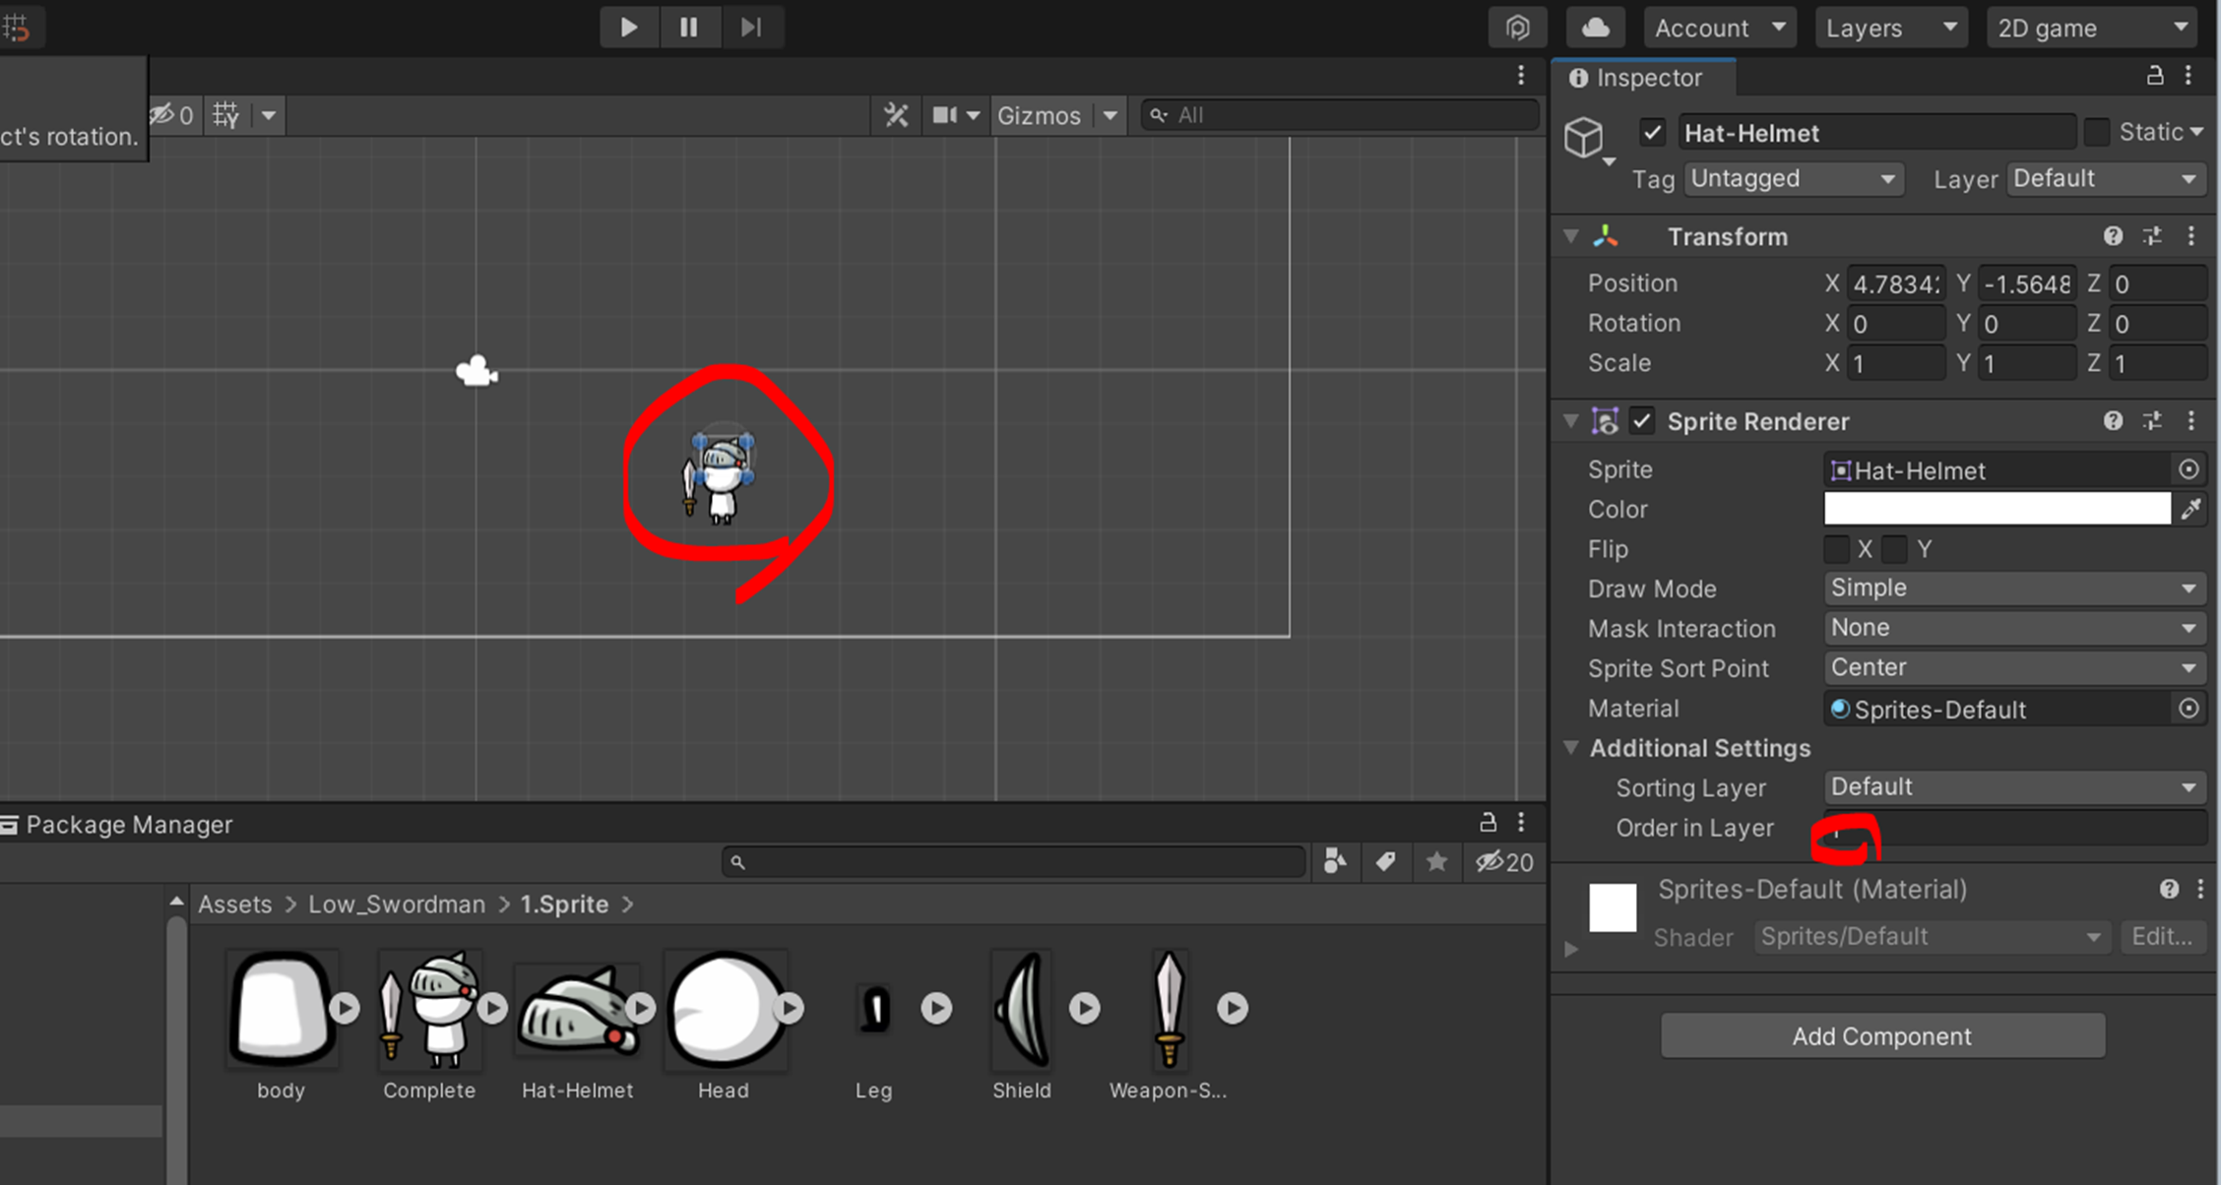
Task: Click the color eyedropper icon
Action: pos(2191,509)
